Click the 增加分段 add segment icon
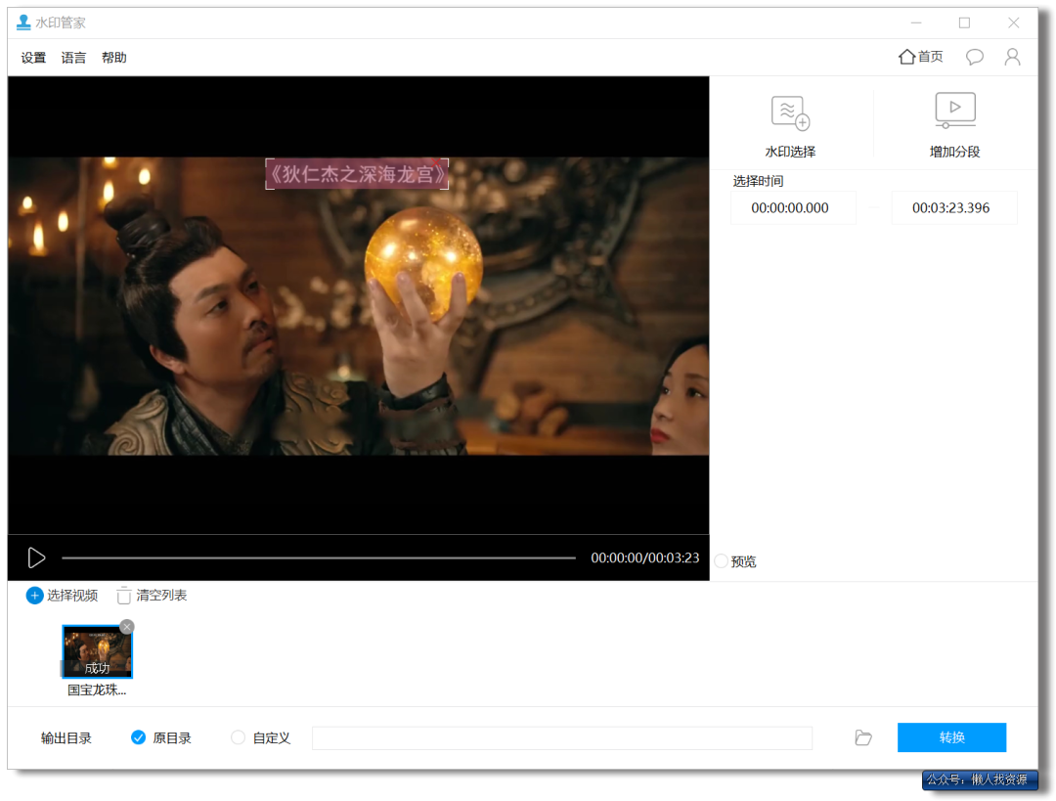 point(954,111)
